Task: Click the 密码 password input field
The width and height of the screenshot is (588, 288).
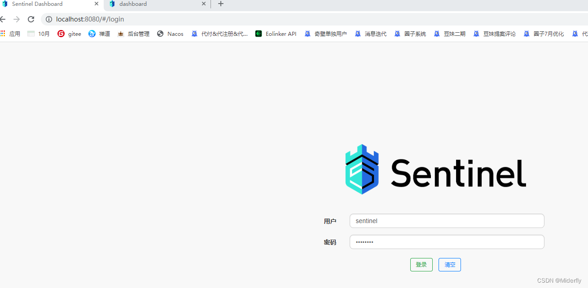Action: point(447,242)
